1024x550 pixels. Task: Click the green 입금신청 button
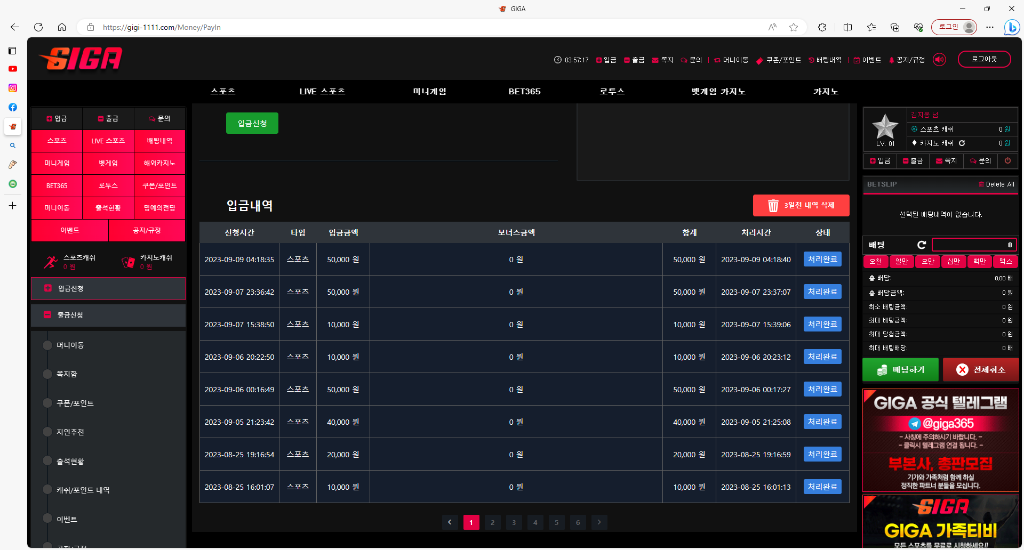(x=252, y=123)
